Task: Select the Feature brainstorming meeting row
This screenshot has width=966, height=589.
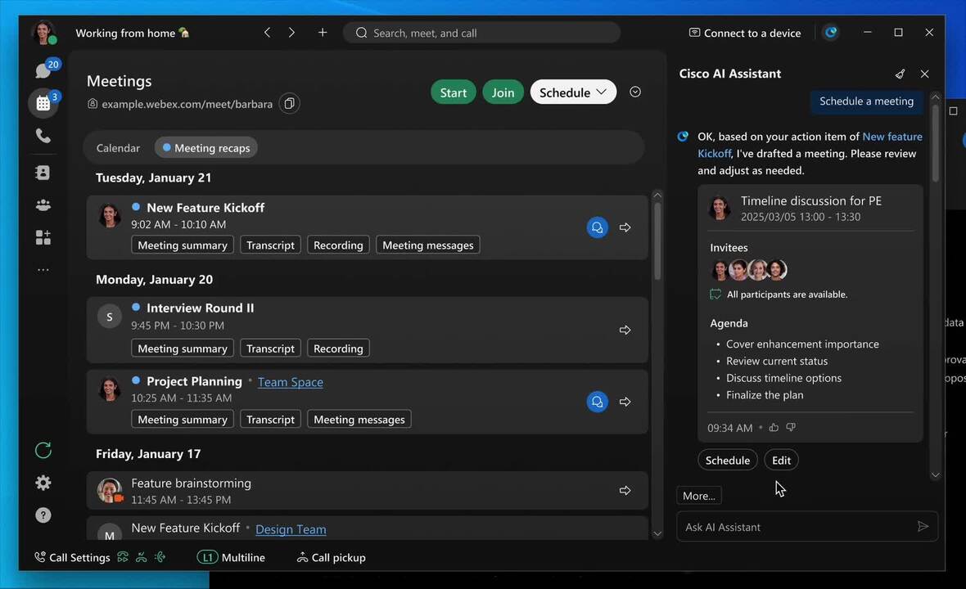Action: 368,491
